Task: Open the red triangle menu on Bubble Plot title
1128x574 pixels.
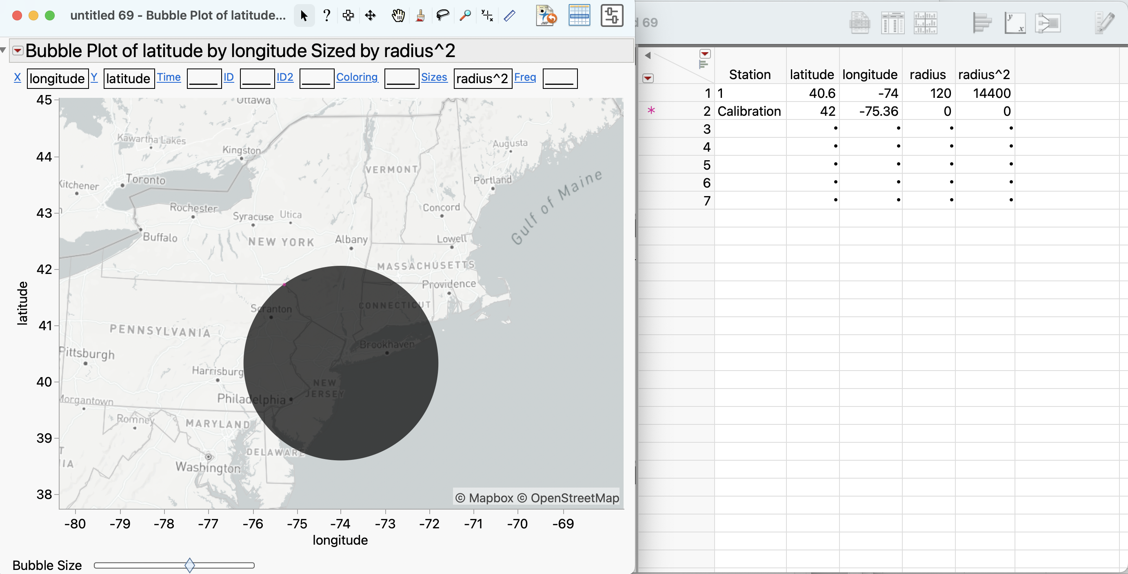Action: [x=18, y=50]
